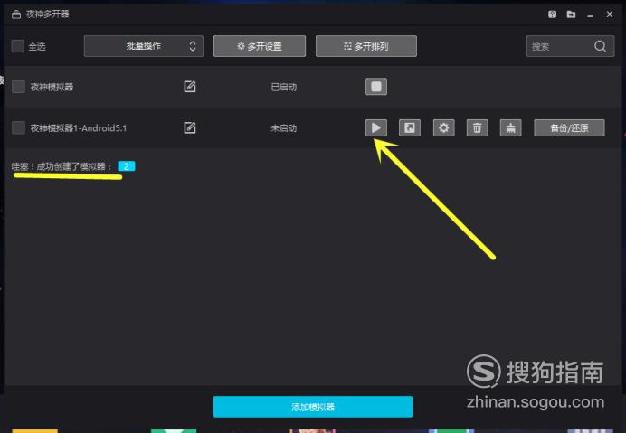Click the 已启动 status text

pos(284,87)
